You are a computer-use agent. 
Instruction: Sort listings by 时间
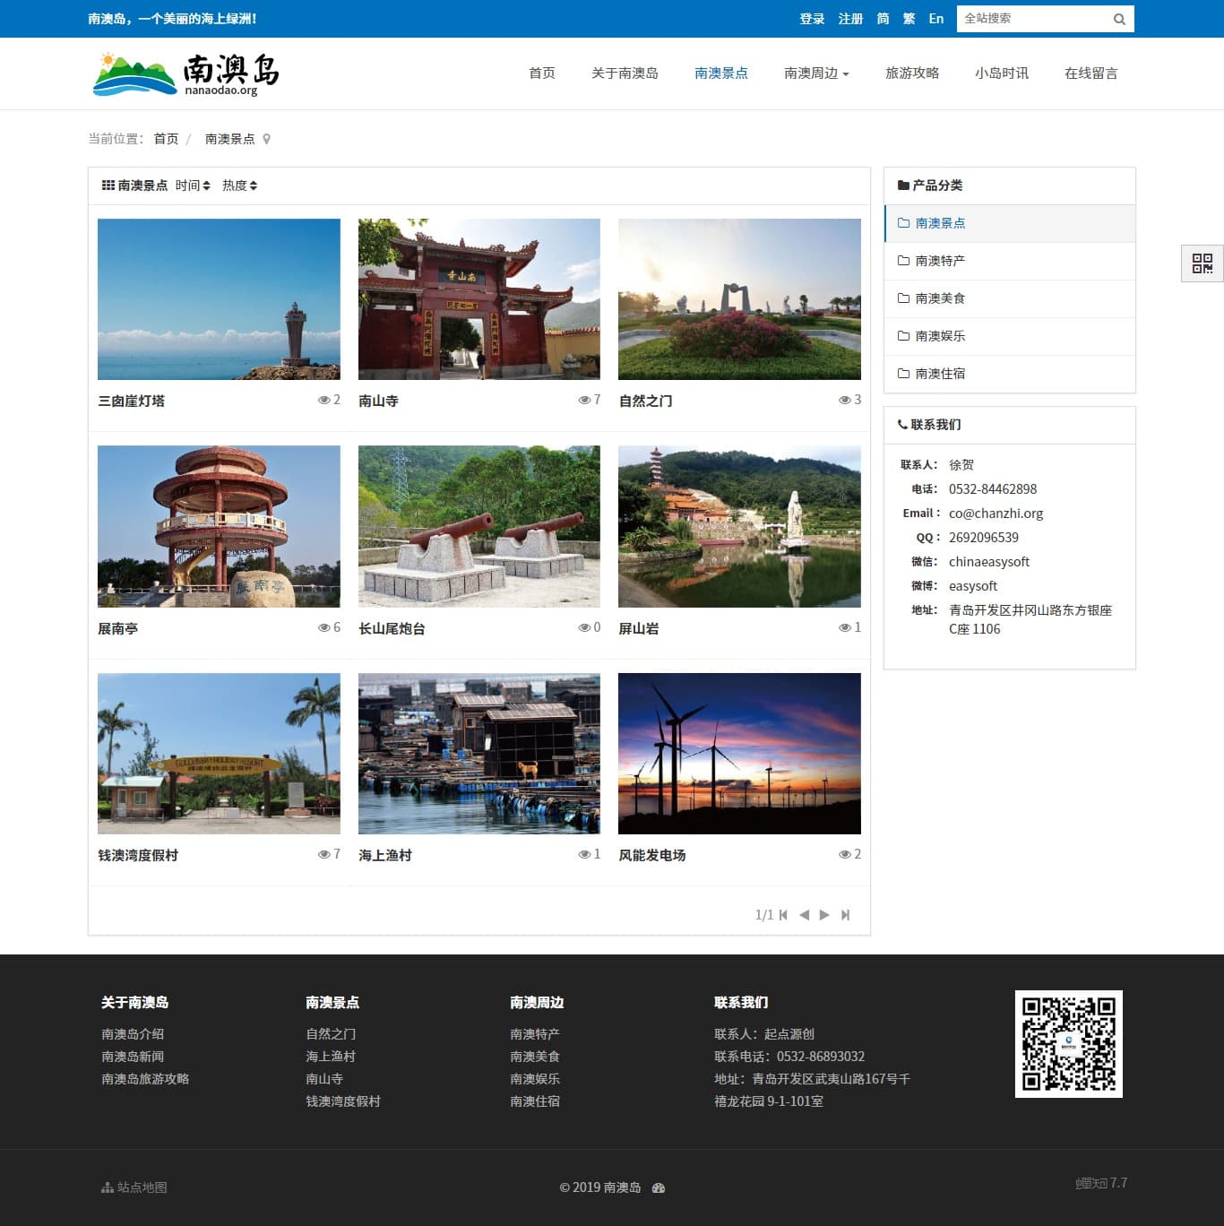pos(193,186)
